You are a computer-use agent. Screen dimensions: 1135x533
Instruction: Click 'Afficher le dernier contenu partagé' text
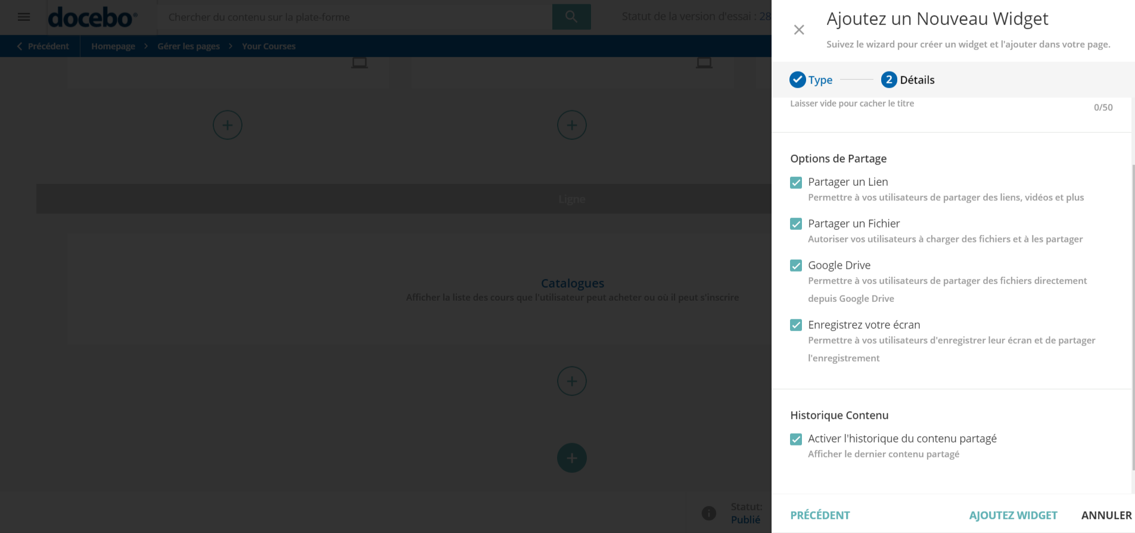click(884, 454)
